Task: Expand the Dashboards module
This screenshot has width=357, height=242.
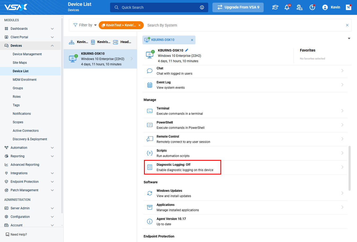Action: 52,29
